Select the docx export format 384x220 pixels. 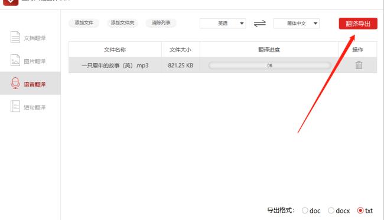[x=331, y=211]
